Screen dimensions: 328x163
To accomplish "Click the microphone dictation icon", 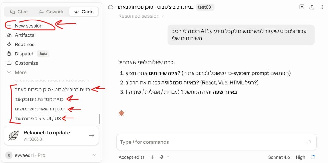I will point(162,157).
